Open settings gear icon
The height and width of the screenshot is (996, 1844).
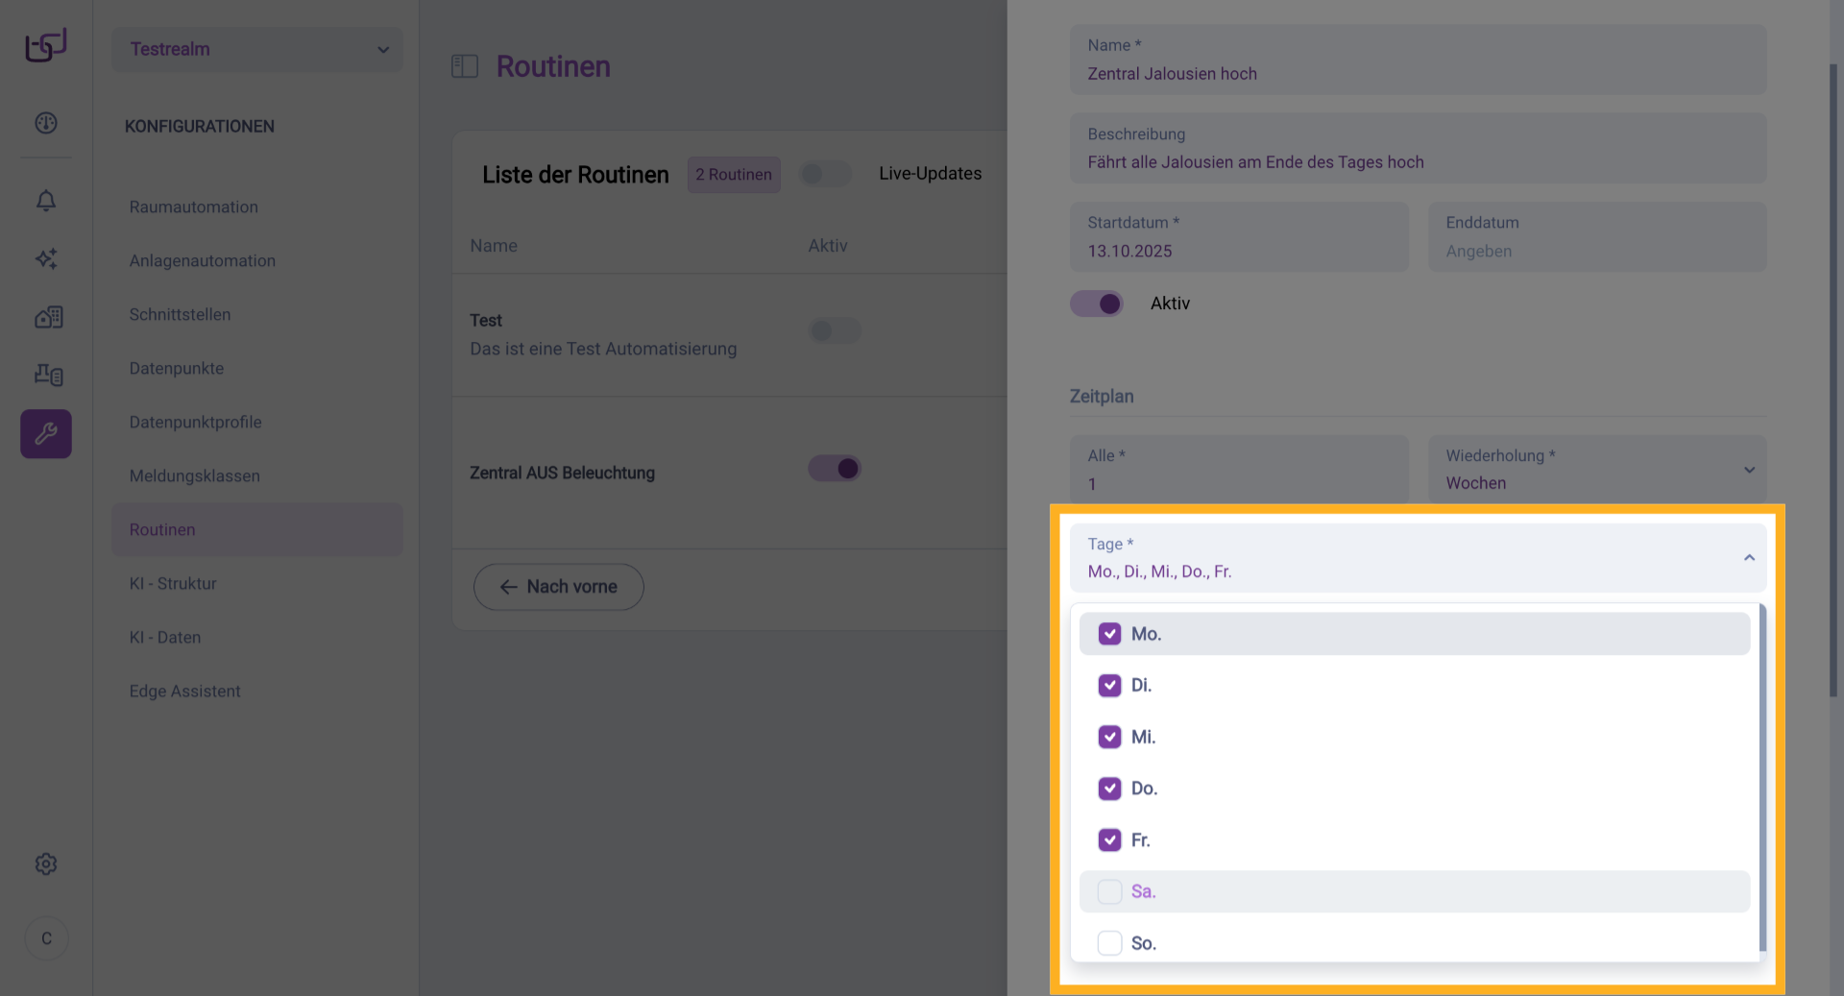coord(46,864)
